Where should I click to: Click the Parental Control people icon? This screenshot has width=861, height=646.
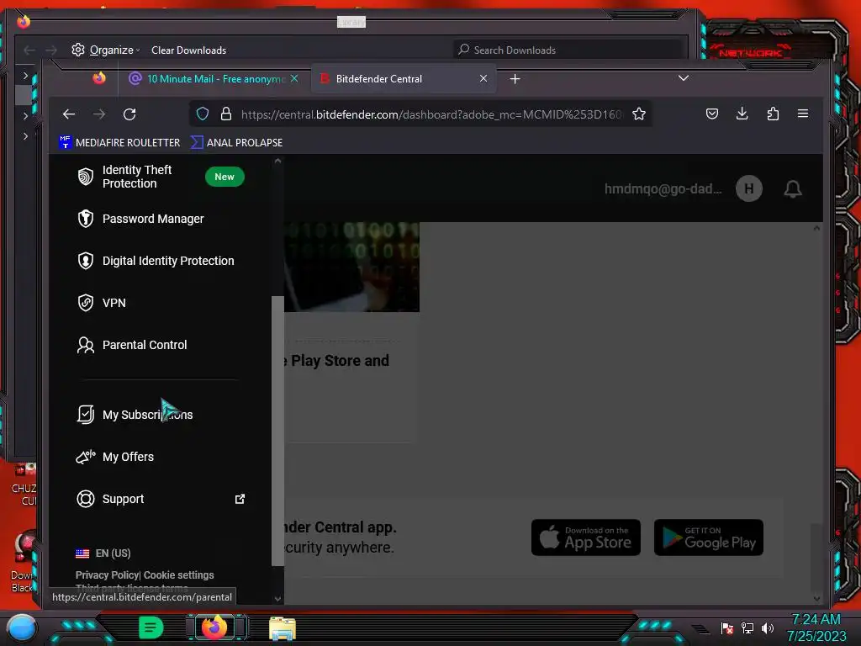[x=86, y=345]
